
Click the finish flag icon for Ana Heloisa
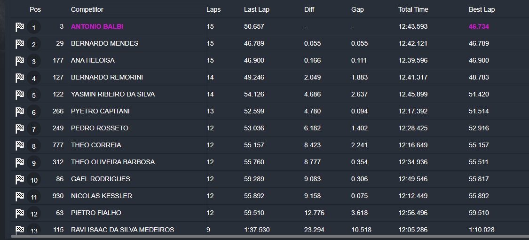pos(20,61)
